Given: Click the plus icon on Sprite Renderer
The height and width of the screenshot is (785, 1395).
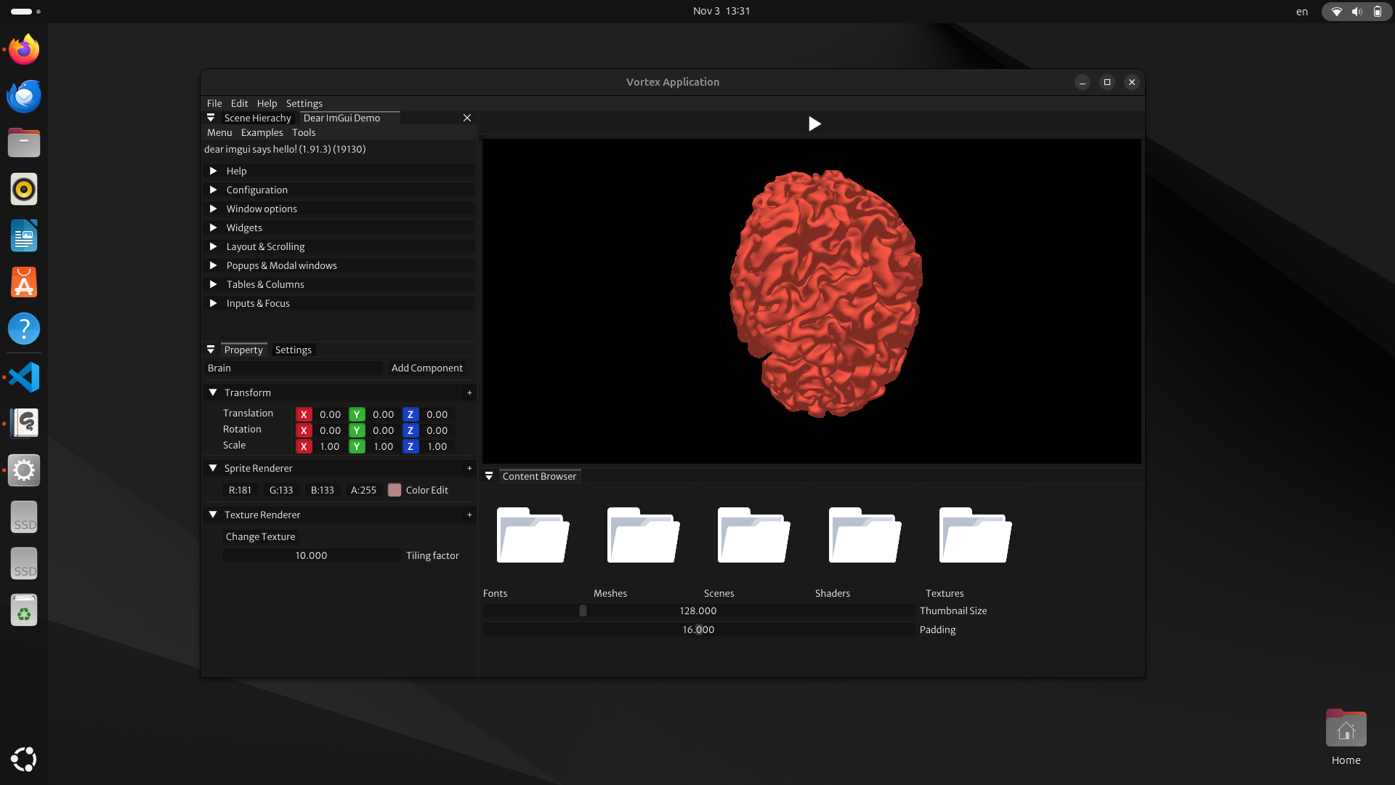Looking at the screenshot, I should (469, 468).
